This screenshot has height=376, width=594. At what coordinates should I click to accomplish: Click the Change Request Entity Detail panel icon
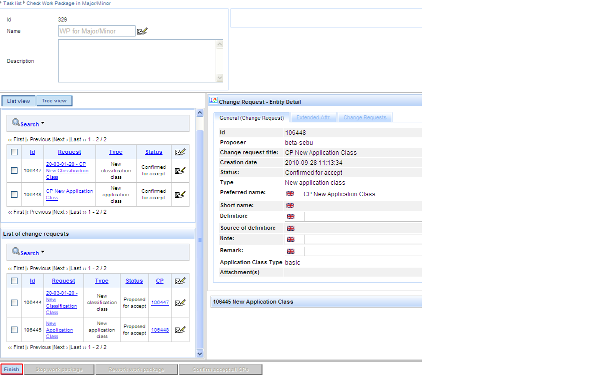coord(213,100)
